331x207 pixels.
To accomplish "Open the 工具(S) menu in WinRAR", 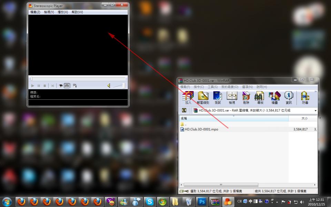I will point(213,87).
